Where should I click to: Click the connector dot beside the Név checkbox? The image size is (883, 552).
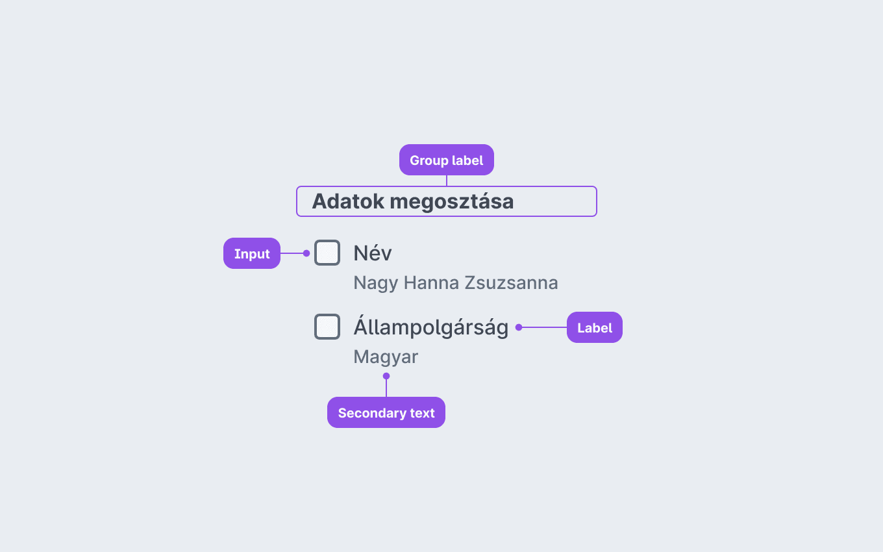click(306, 253)
